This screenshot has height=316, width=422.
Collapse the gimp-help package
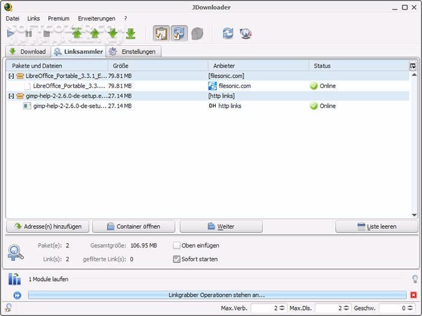[11, 96]
